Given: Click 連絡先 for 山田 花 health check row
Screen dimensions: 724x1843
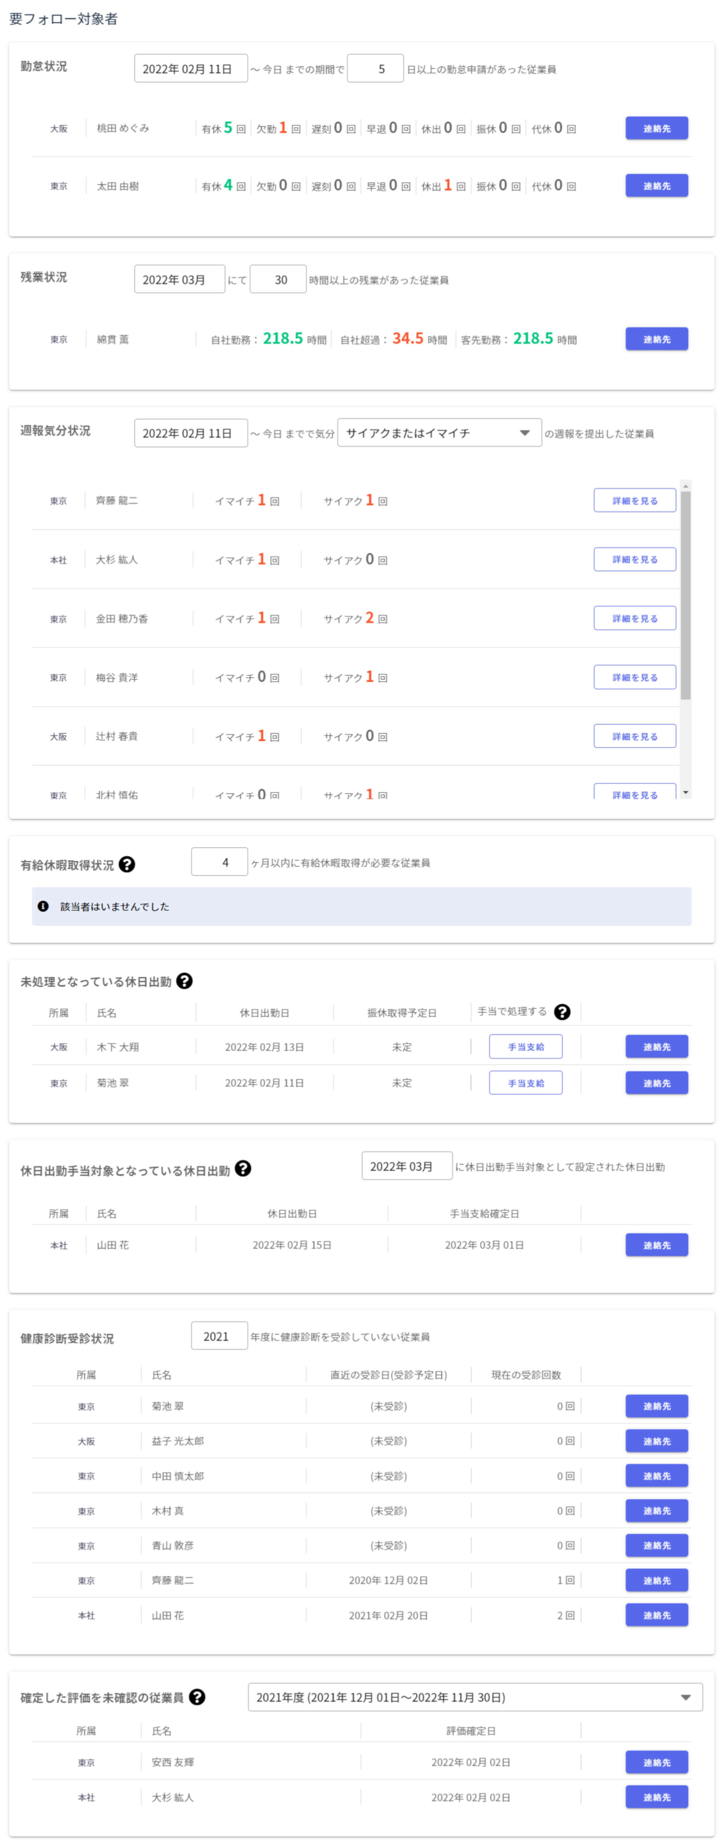Looking at the screenshot, I should coord(657,1615).
